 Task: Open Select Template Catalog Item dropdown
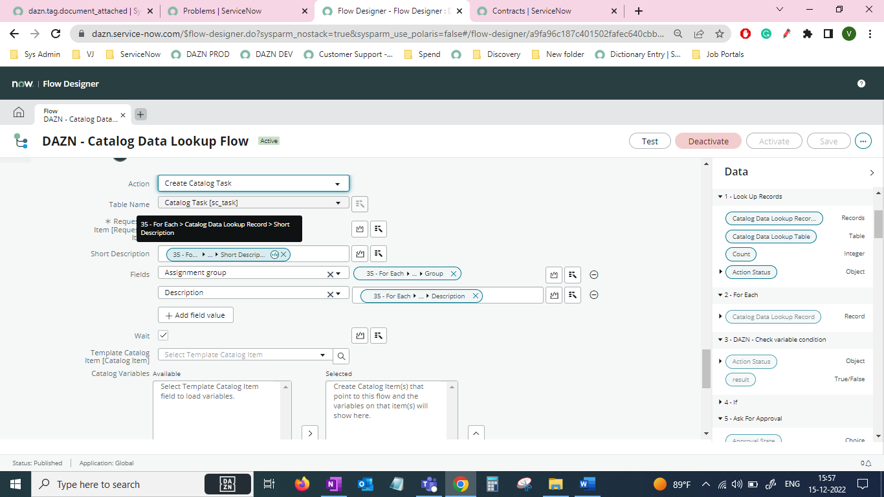coord(245,355)
